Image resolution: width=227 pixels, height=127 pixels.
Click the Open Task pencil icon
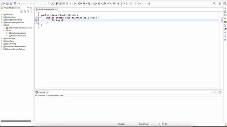[x=108, y=4]
